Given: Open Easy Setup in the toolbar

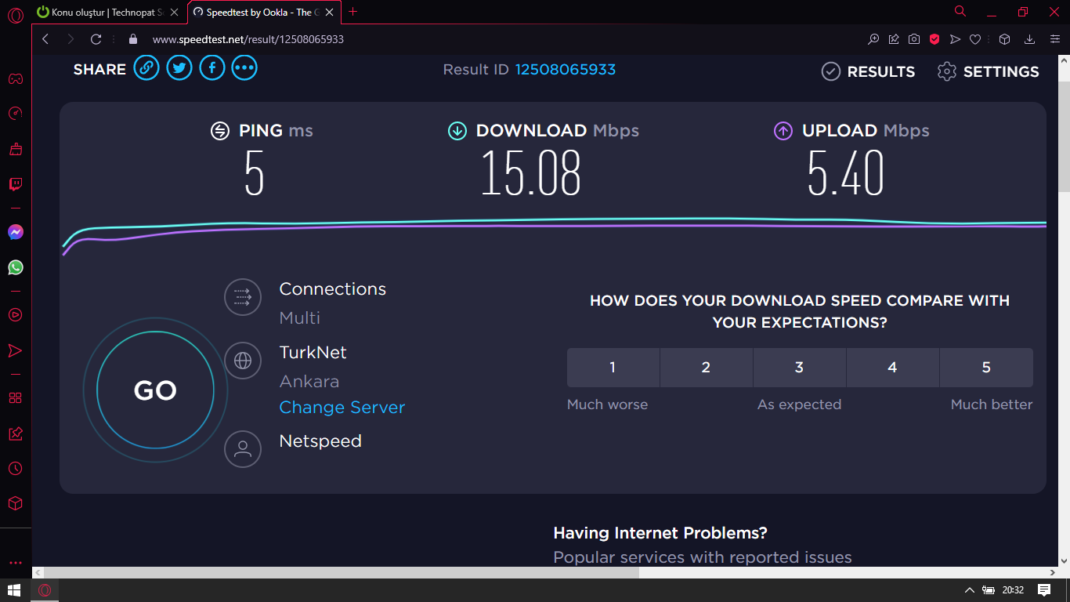Looking at the screenshot, I should [x=1054, y=39].
